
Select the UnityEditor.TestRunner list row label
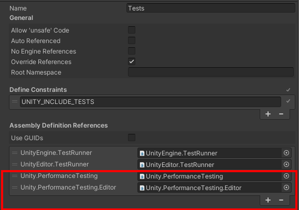pos(55,164)
